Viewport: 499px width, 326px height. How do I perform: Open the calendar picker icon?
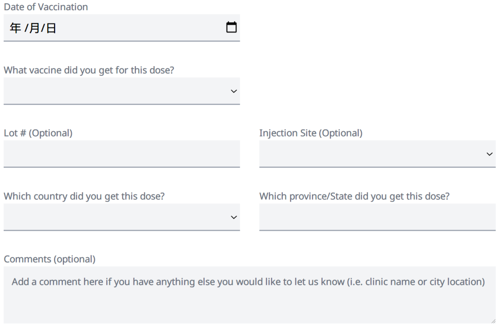(x=231, y=28)
